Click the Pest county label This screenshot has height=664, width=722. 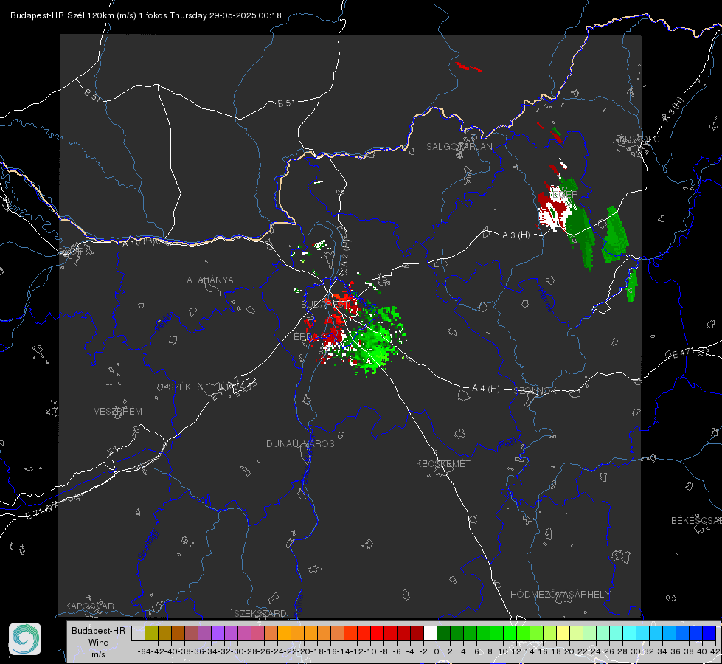tap(507, 444)
